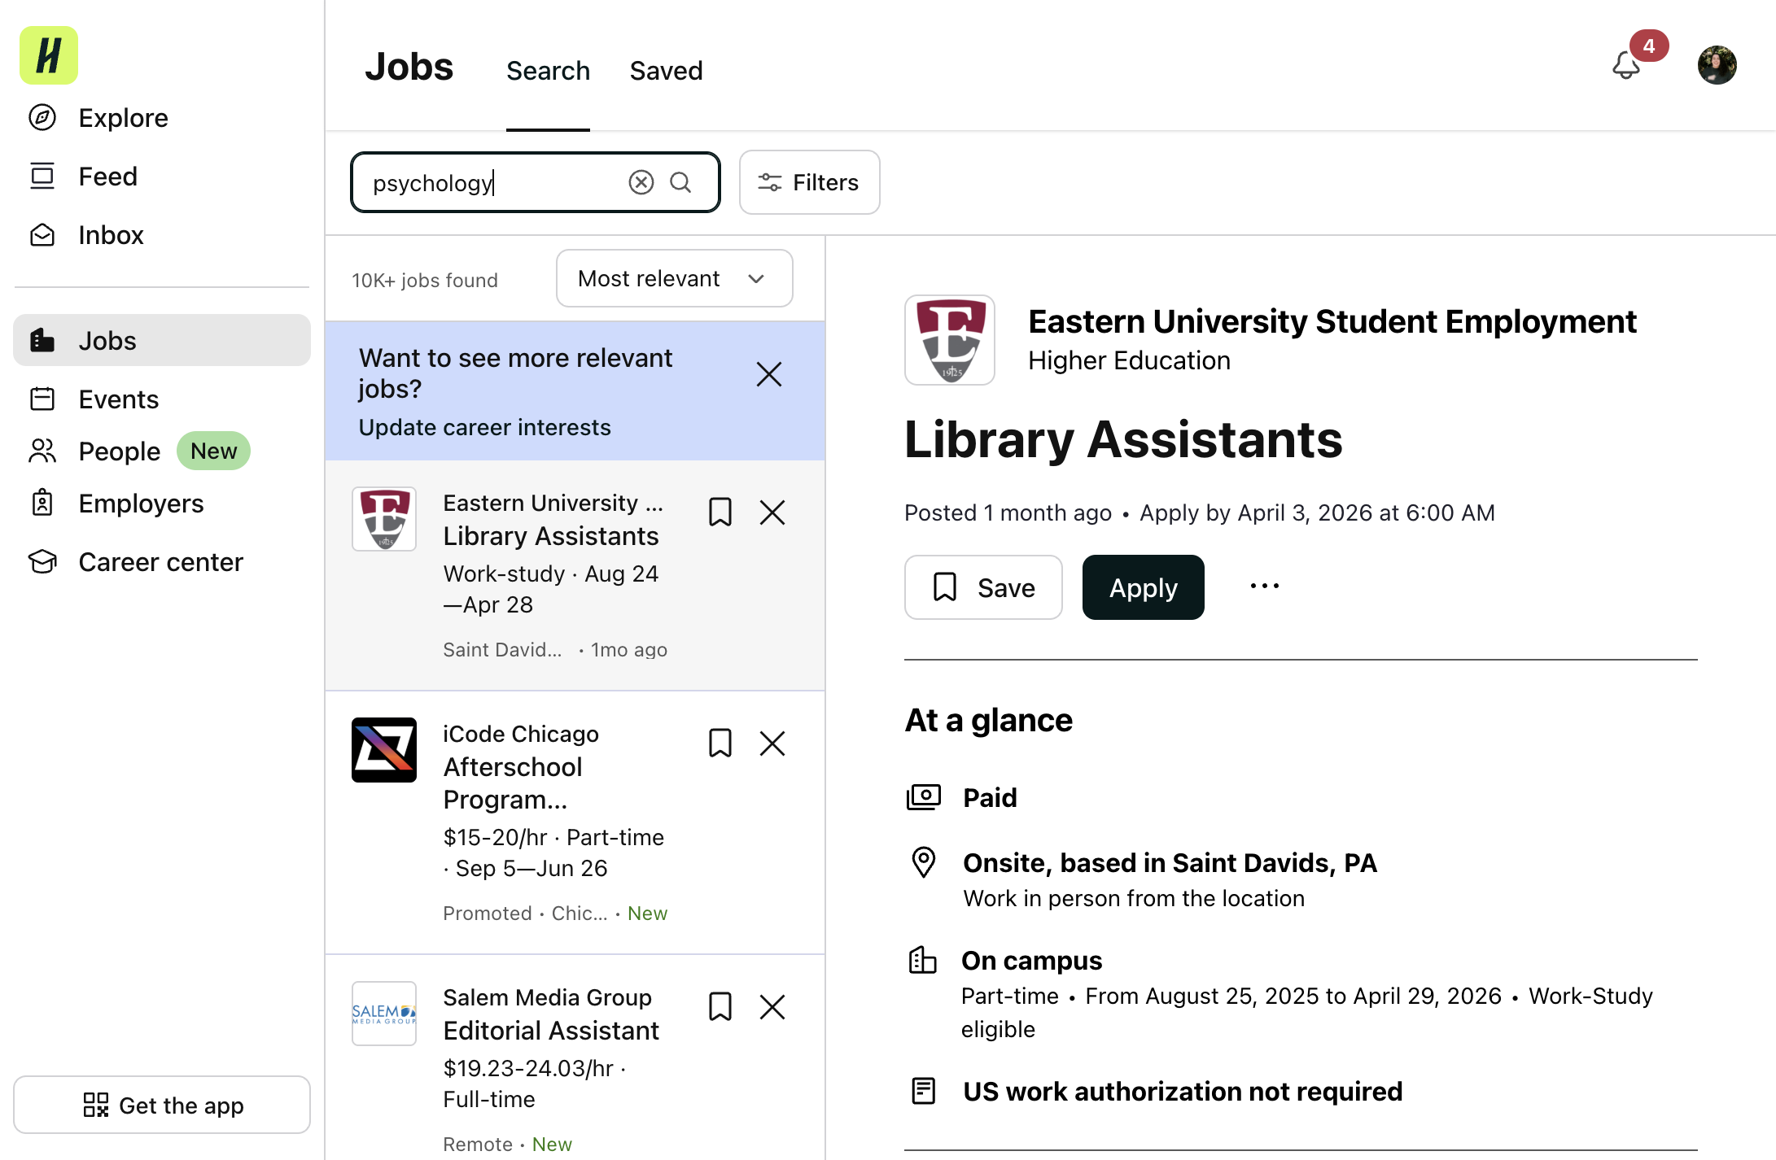Open the notifications bell
Viewport: 1776px width, 1160px height.
tap(1626, 65)
